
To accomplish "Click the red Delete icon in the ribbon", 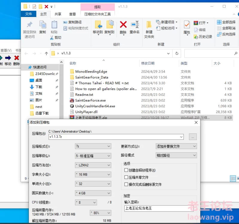I will 123,24.
